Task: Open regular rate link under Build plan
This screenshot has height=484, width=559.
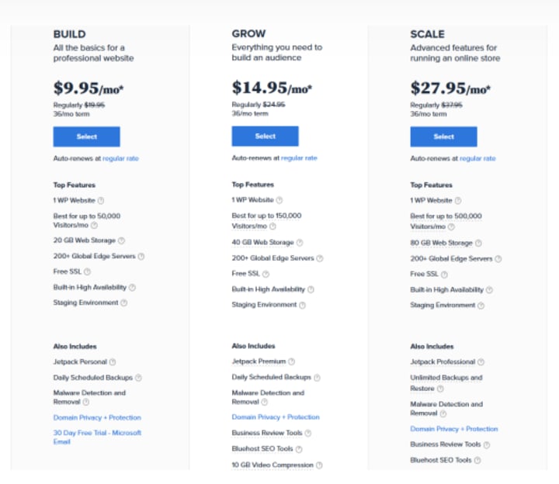Action: click(120, 158)
